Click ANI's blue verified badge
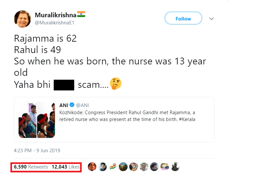Image resolution: width=263 pixels, height=175 pixels. tap(72, 105)
